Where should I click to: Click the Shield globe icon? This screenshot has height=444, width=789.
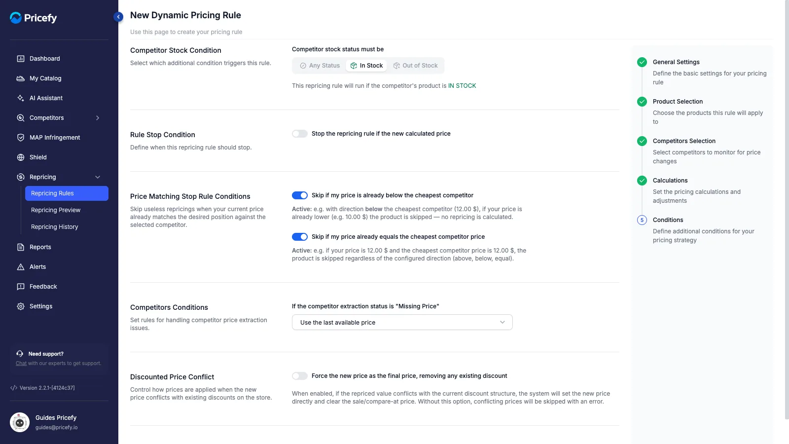(21, 157)
